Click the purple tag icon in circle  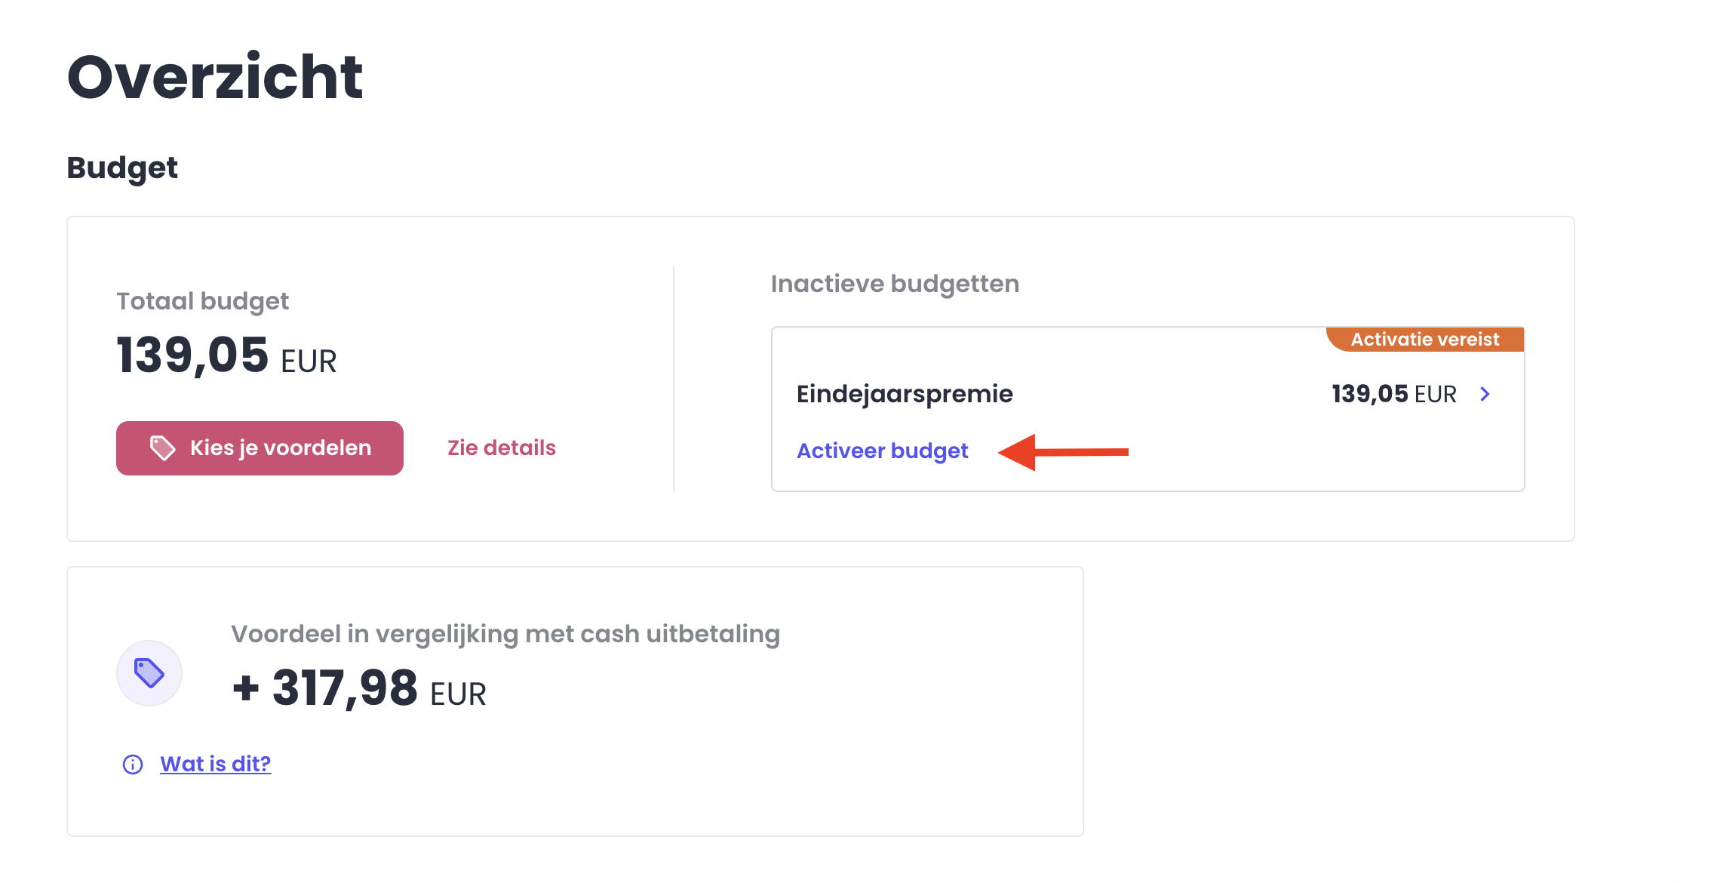point(149,673)
